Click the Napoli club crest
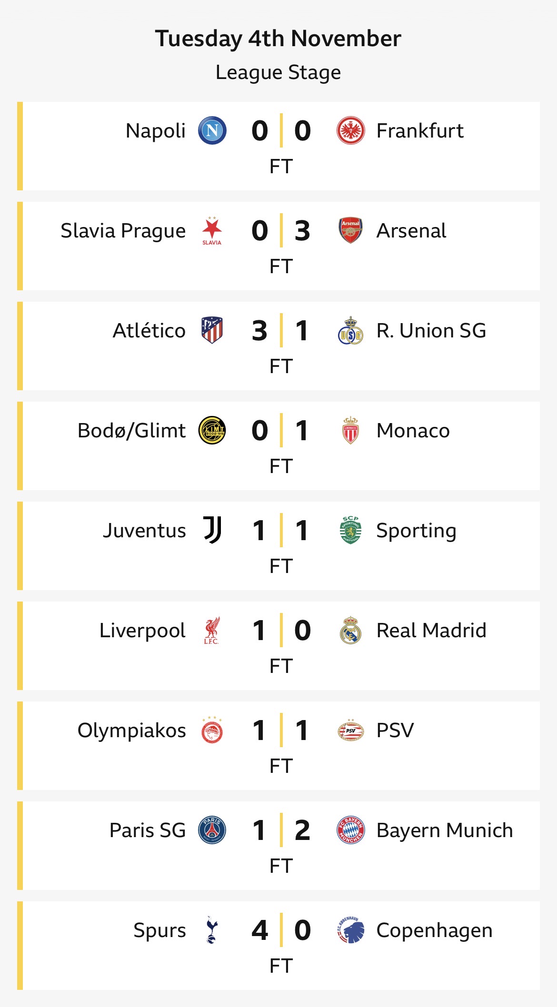 (x=212, y=131)
